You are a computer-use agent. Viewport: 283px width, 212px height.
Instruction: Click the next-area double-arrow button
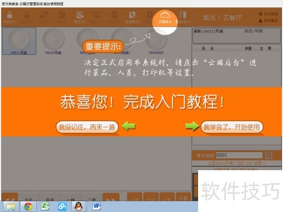point(111,197)
